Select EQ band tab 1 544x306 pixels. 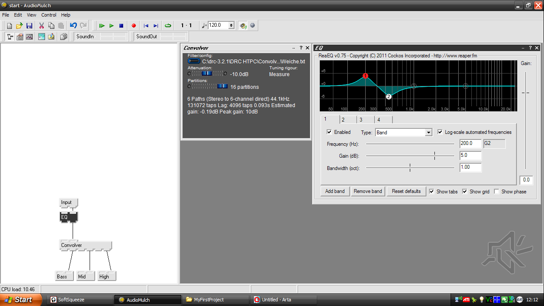pos(330,119)
